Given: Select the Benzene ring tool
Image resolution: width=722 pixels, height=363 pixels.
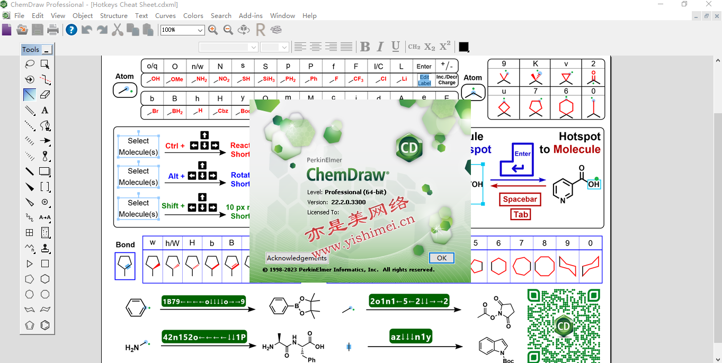Looking at the screenshot, I should (x=45, y=325).
